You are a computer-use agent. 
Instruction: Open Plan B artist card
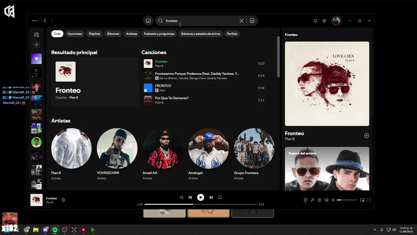(x=71, y=154)
